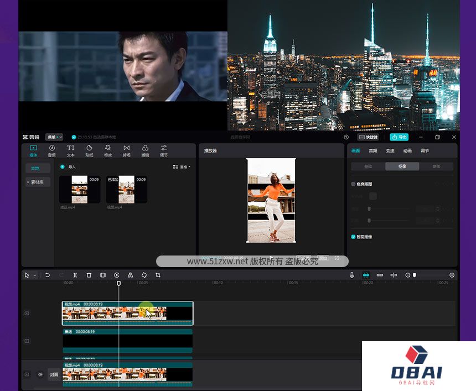Expand the pointer tool mode dropdown

point(35,275)
